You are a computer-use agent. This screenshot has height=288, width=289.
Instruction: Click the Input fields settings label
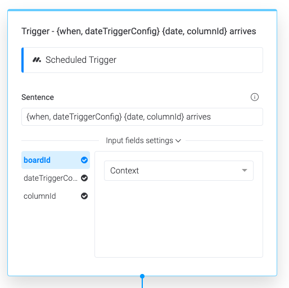(139, 140)
